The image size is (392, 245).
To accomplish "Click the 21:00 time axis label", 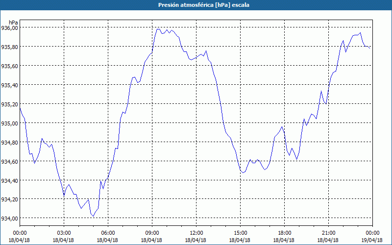I will [328, 233].
